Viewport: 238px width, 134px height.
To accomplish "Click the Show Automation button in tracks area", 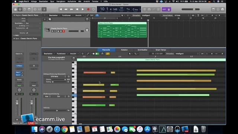I will pos(88,15).
